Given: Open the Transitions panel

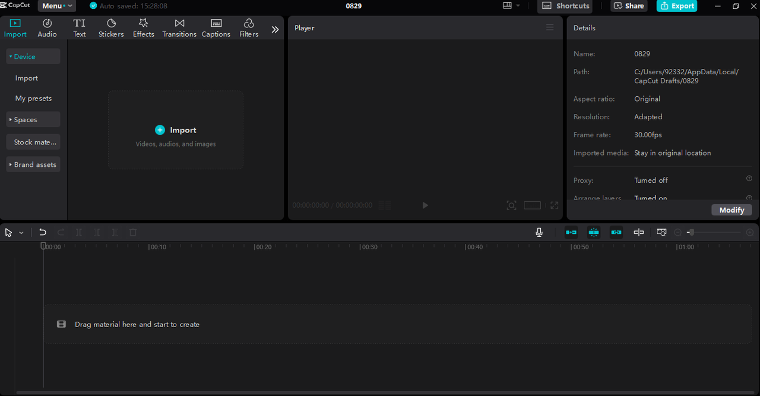Looking at the screenshot, I should (x=179, y=28).
